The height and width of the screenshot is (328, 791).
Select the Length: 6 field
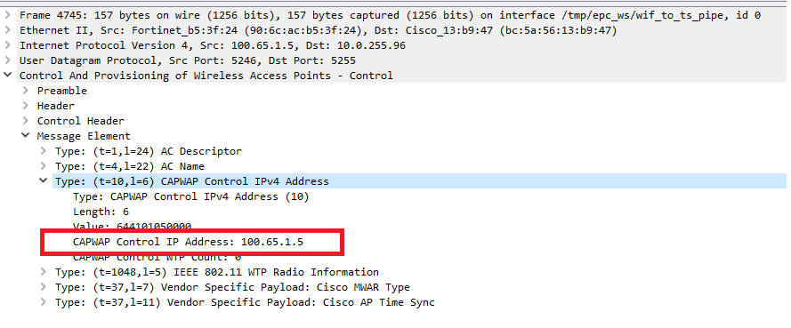(101, 212)
